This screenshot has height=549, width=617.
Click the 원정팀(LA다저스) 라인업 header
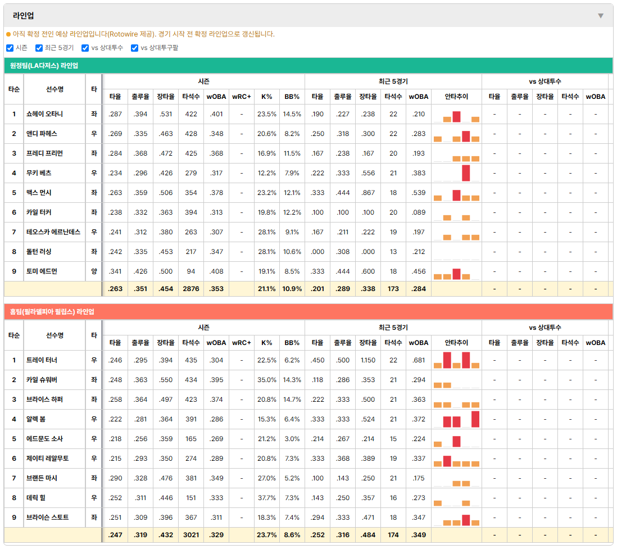[308, 66]
